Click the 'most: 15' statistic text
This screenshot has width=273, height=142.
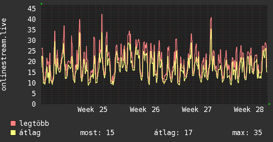[x=97, y=133]
